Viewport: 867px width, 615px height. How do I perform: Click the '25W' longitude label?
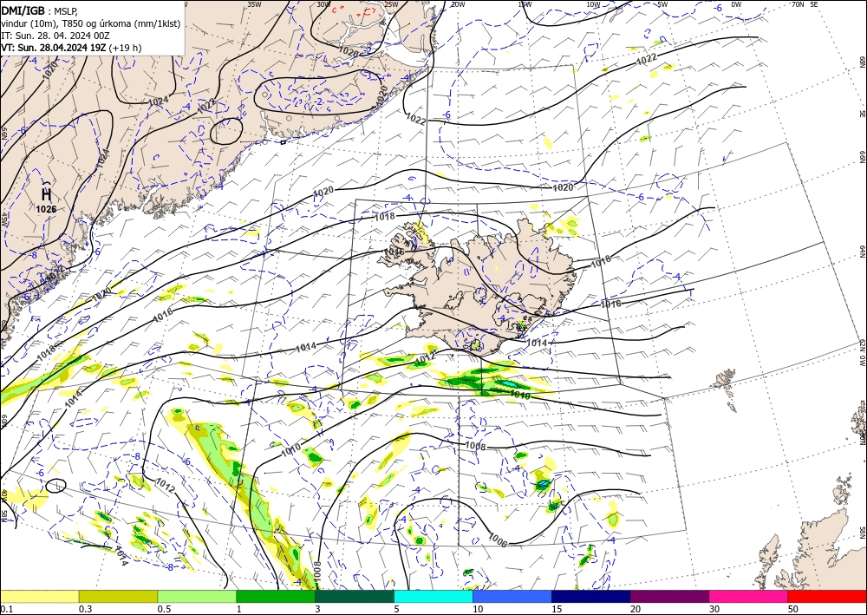point(390,4)
